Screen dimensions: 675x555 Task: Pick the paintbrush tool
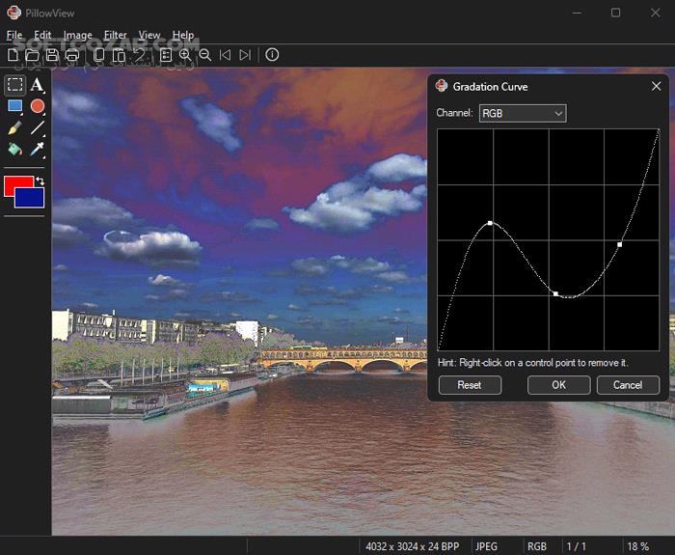pos(14,127)
